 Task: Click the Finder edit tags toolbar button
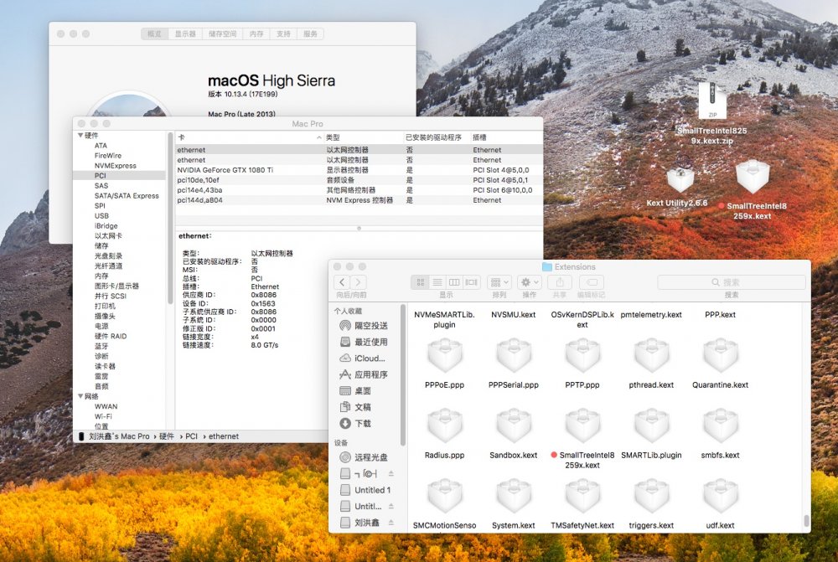pos(592,282)
